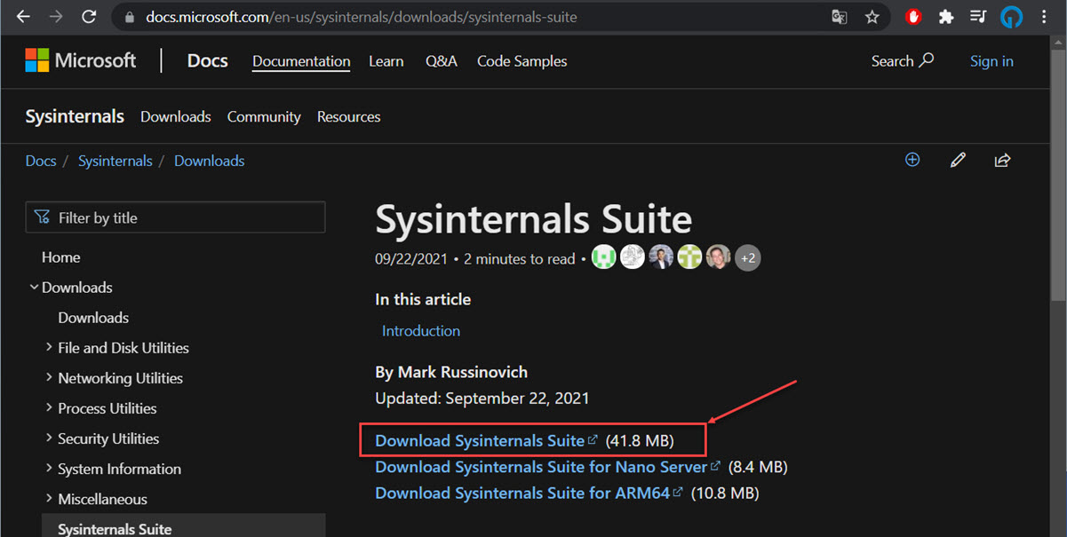
Task: Expand the File and Disk Utilities section
Action: pyautogui.click(x=117, y=348)
